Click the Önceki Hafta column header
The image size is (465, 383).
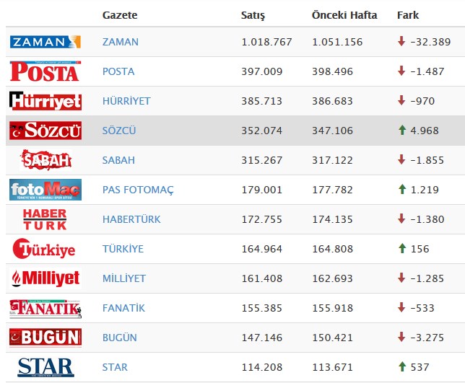click(x=344, y=14)
